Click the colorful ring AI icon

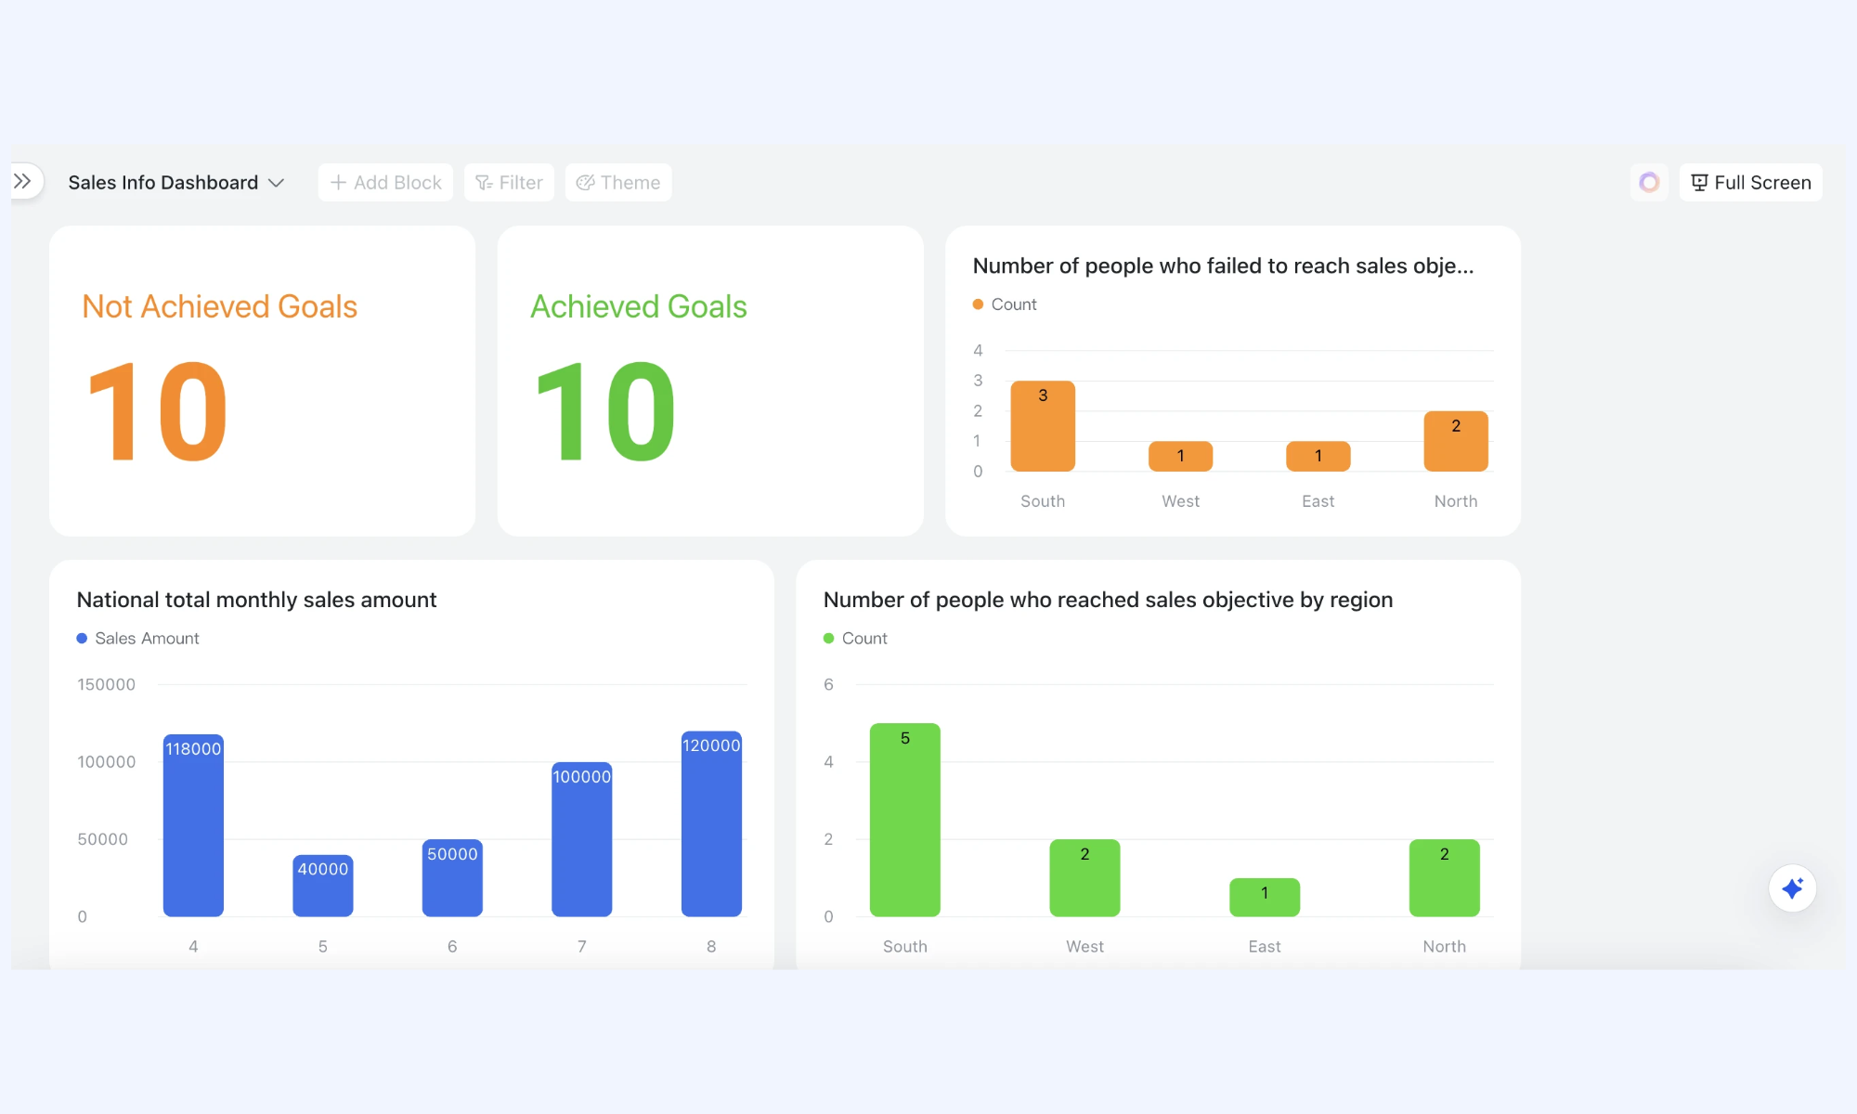click(x=1649, y=183)
